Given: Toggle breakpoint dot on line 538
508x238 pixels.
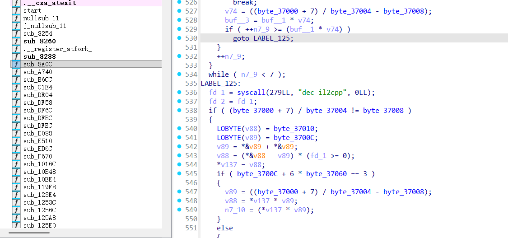Looking at the screenshot, I should coord(179,110).
